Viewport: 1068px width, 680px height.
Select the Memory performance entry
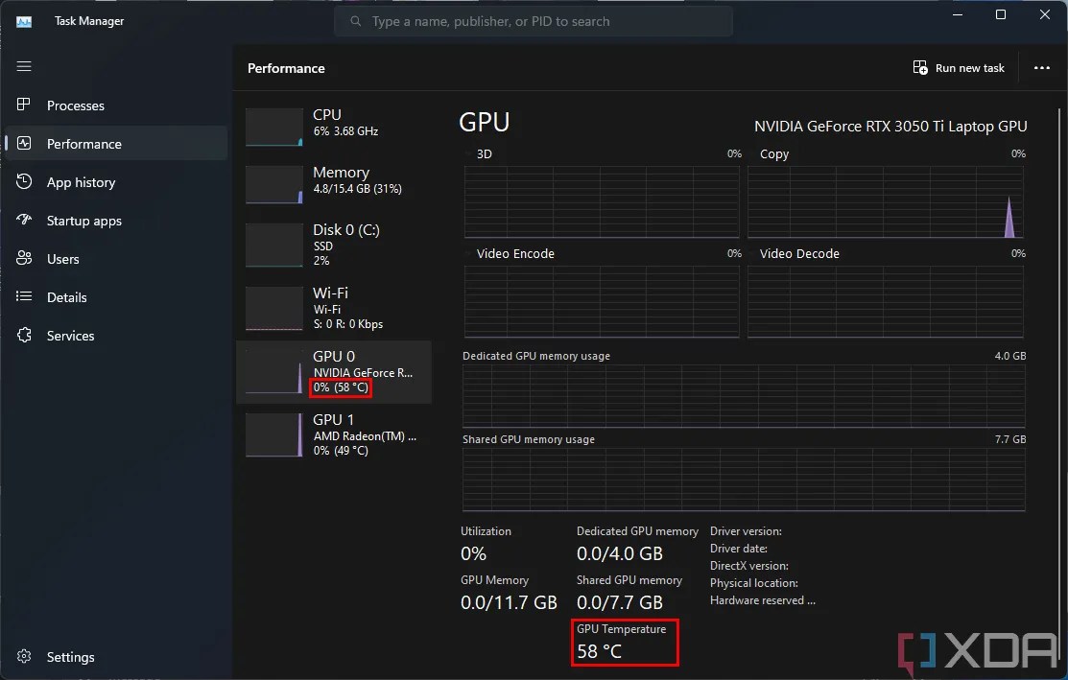click(x=336, y=180)
